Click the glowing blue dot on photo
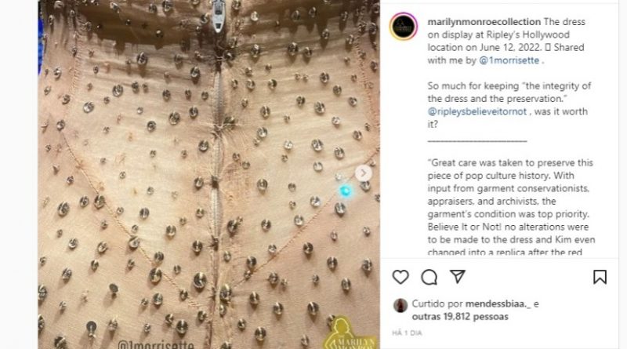 tap(346, 191)
